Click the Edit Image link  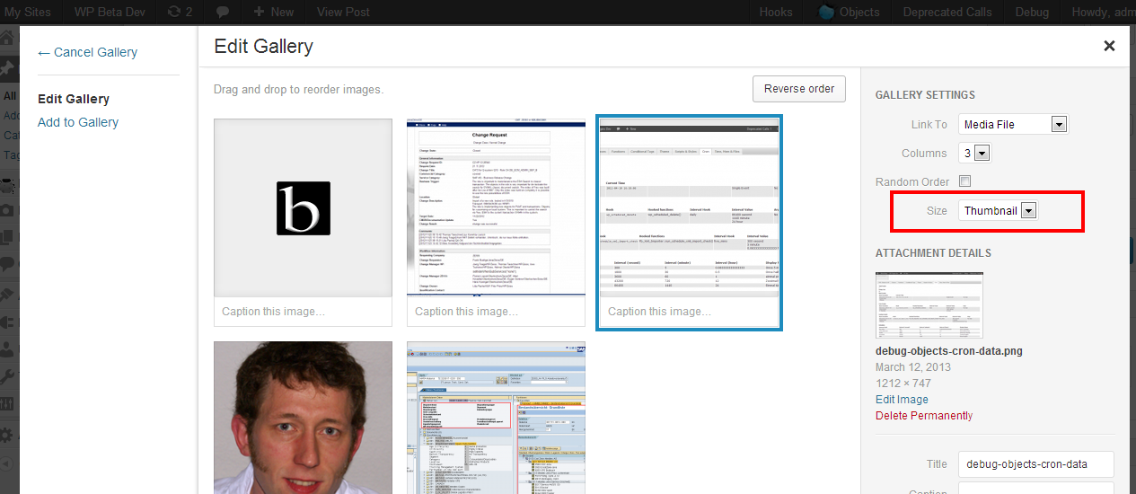click(902, 400)
